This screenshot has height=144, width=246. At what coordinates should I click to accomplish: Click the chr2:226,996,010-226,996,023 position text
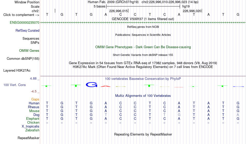coord(170,2)
